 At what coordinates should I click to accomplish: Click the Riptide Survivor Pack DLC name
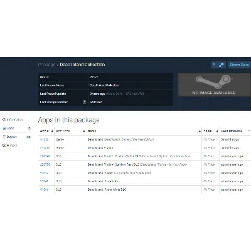coord(137,164)
